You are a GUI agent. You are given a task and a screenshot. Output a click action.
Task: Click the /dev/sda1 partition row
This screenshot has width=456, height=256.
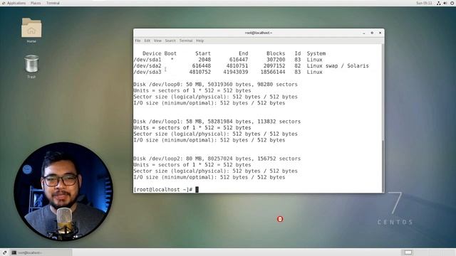[x=228, y=60]
